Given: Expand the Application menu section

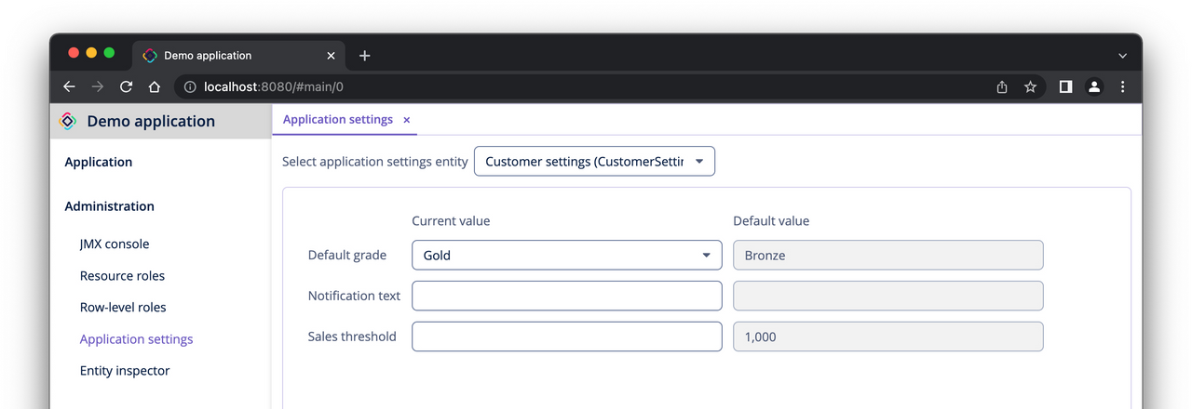Looking at the screenshot, I should pos(99,162).
